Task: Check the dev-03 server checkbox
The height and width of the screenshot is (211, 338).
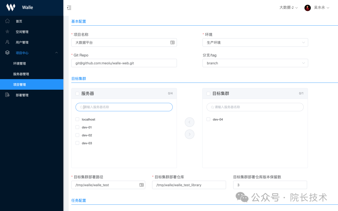Action: (77, 143)
